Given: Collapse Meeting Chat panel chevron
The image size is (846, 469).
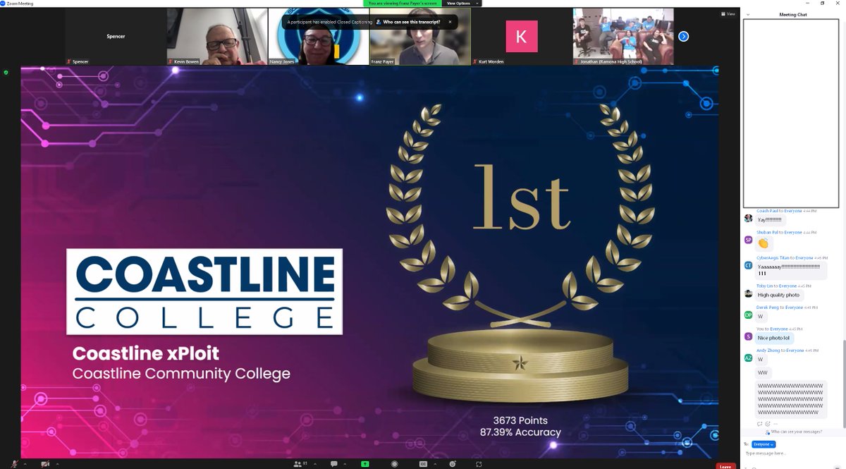Looking at the screenshot, I should (x=748, y=15).
